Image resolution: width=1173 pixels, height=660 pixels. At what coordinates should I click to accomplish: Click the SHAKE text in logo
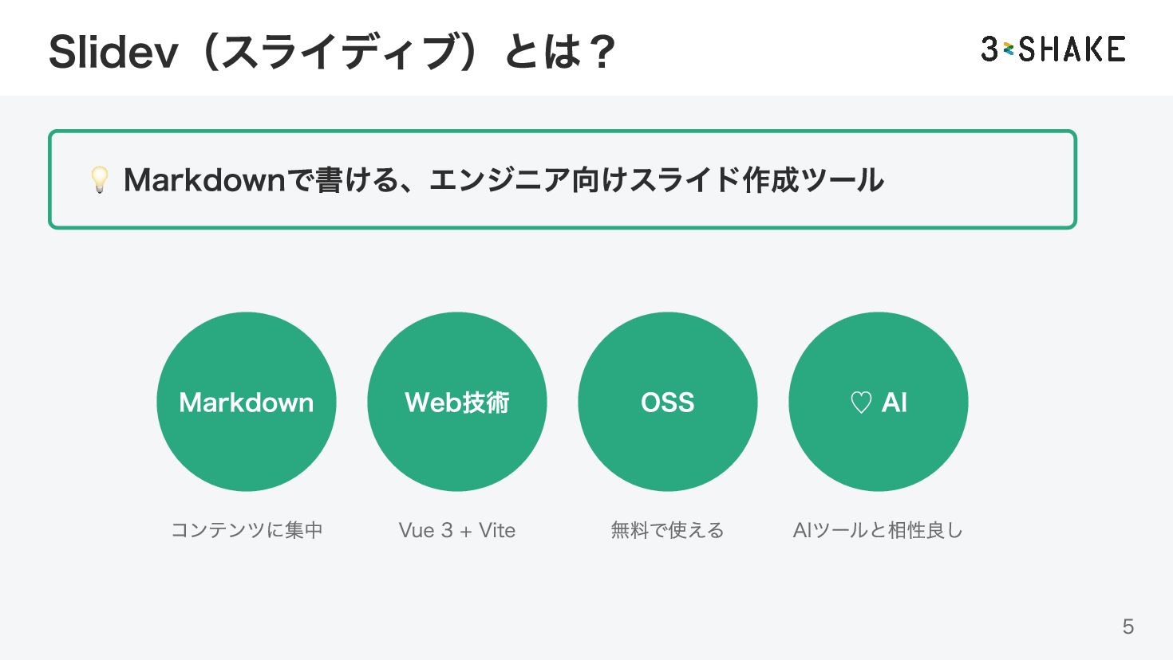(x=1072, y=49)
